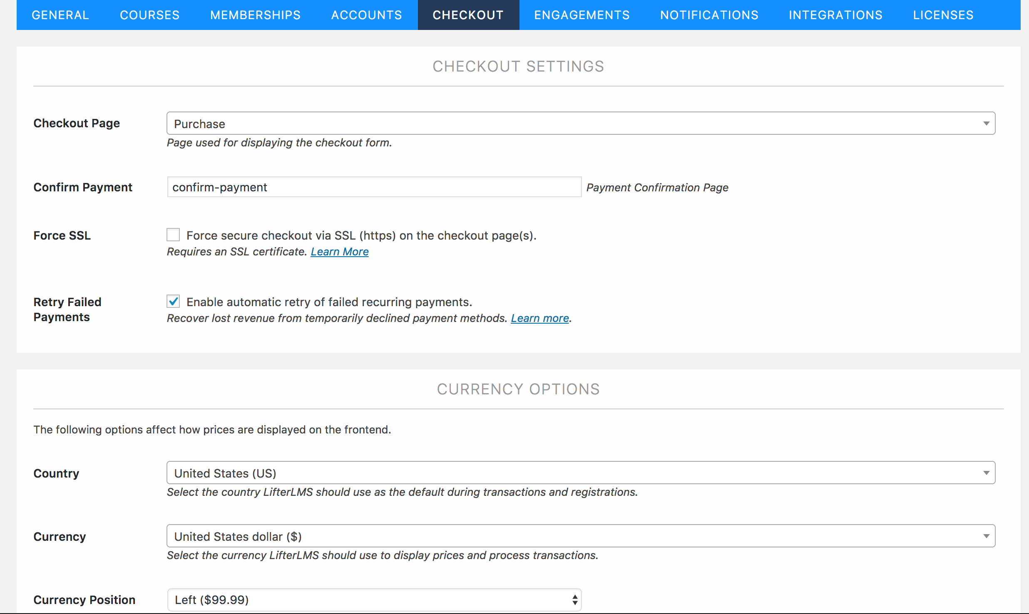Click the Currency Position stepper arrows
The width and height of the screenshot is (1029, 614).
[x=574, y=599]
